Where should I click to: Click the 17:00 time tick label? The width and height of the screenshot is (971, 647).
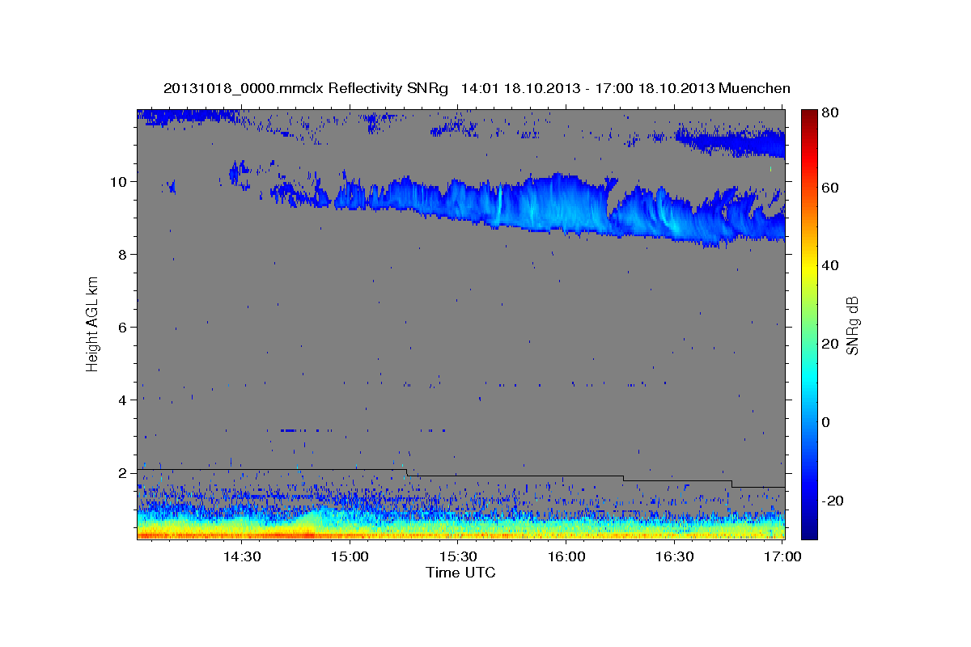tap(782, 557)
